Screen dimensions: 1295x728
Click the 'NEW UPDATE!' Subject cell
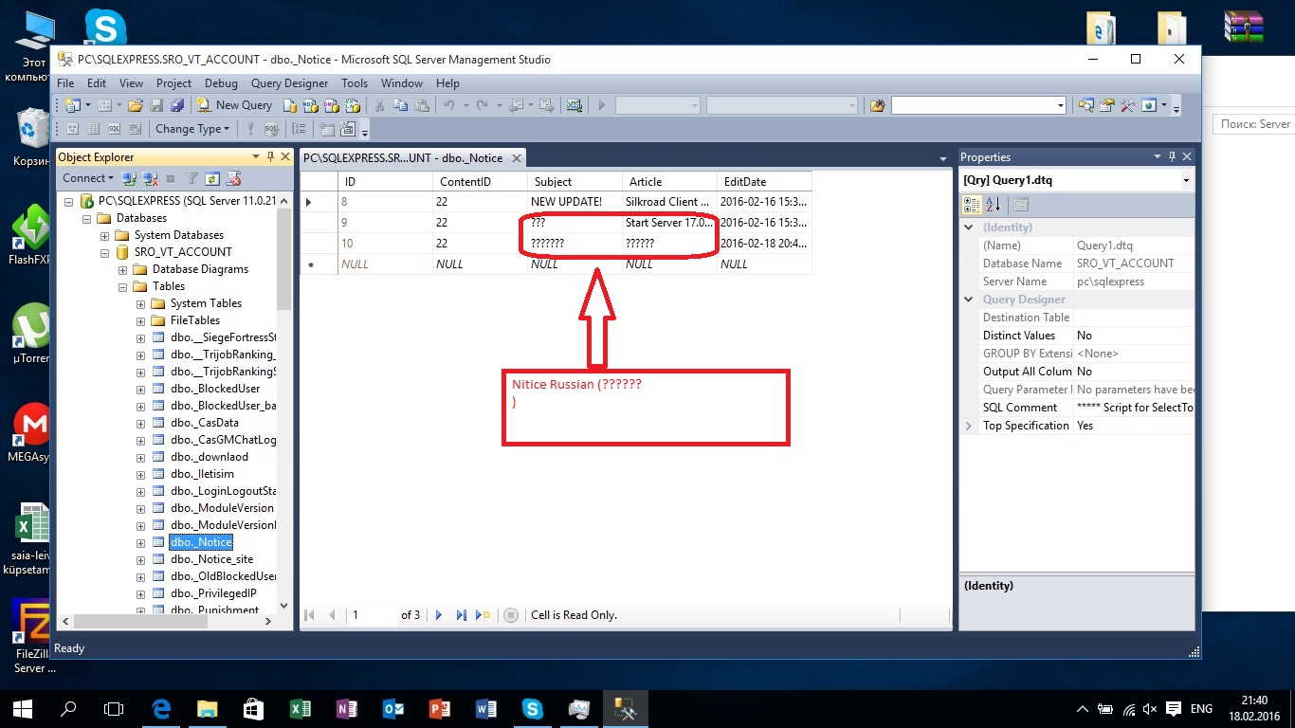[x=575, y=202]
